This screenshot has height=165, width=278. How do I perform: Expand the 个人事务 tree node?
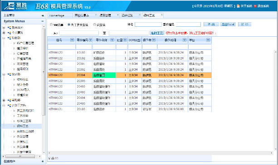point(4,33)
